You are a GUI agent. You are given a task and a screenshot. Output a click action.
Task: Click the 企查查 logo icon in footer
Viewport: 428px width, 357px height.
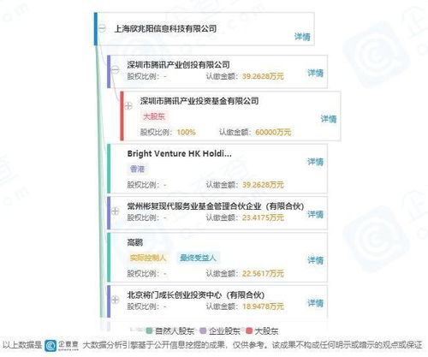pos(51,345)
